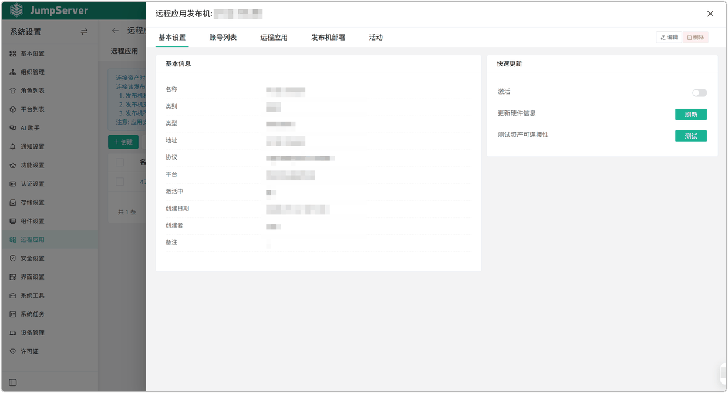Click the 快速更新 card heading
Image resolution: width=728 pixels, height=393 pixels.
click(510, 63)
